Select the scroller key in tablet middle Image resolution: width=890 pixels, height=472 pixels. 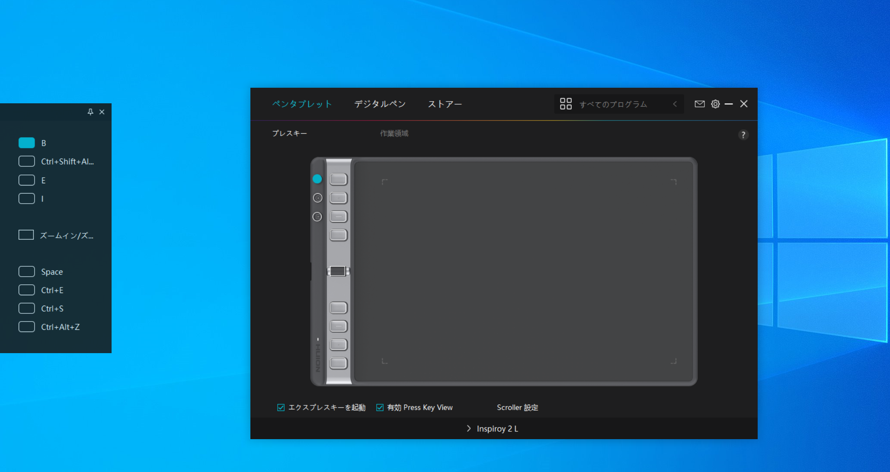click(x=338, y=271)
